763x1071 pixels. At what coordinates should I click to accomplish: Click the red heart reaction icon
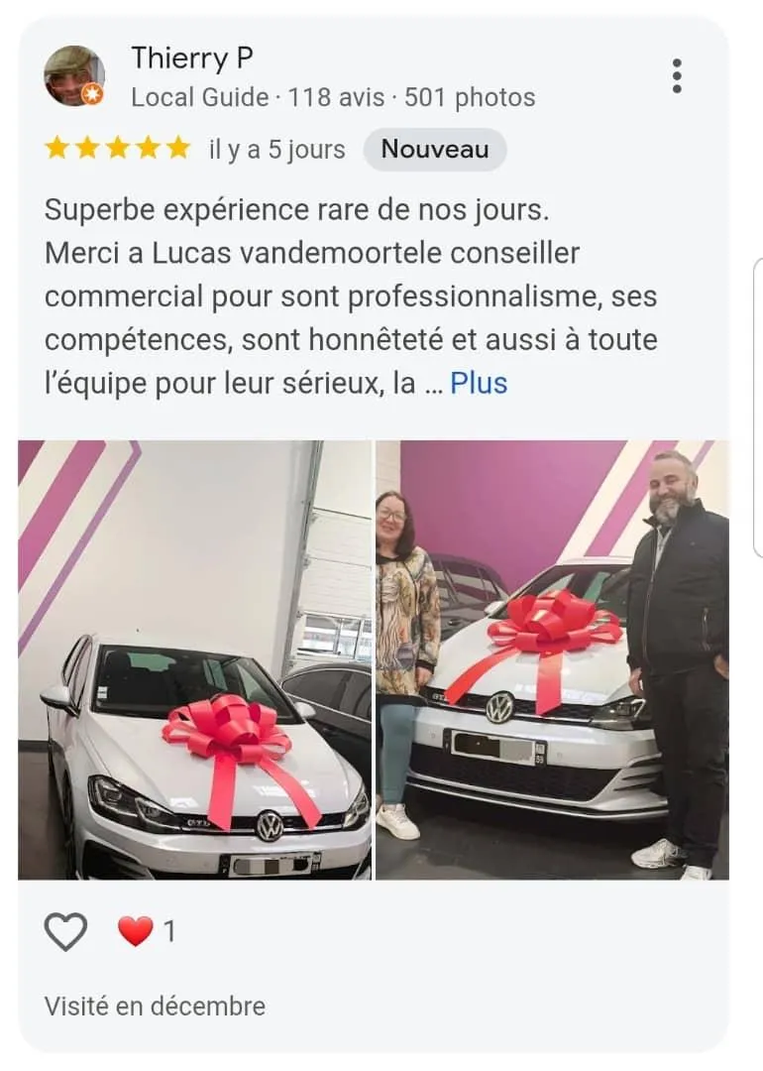coord(135,931)
